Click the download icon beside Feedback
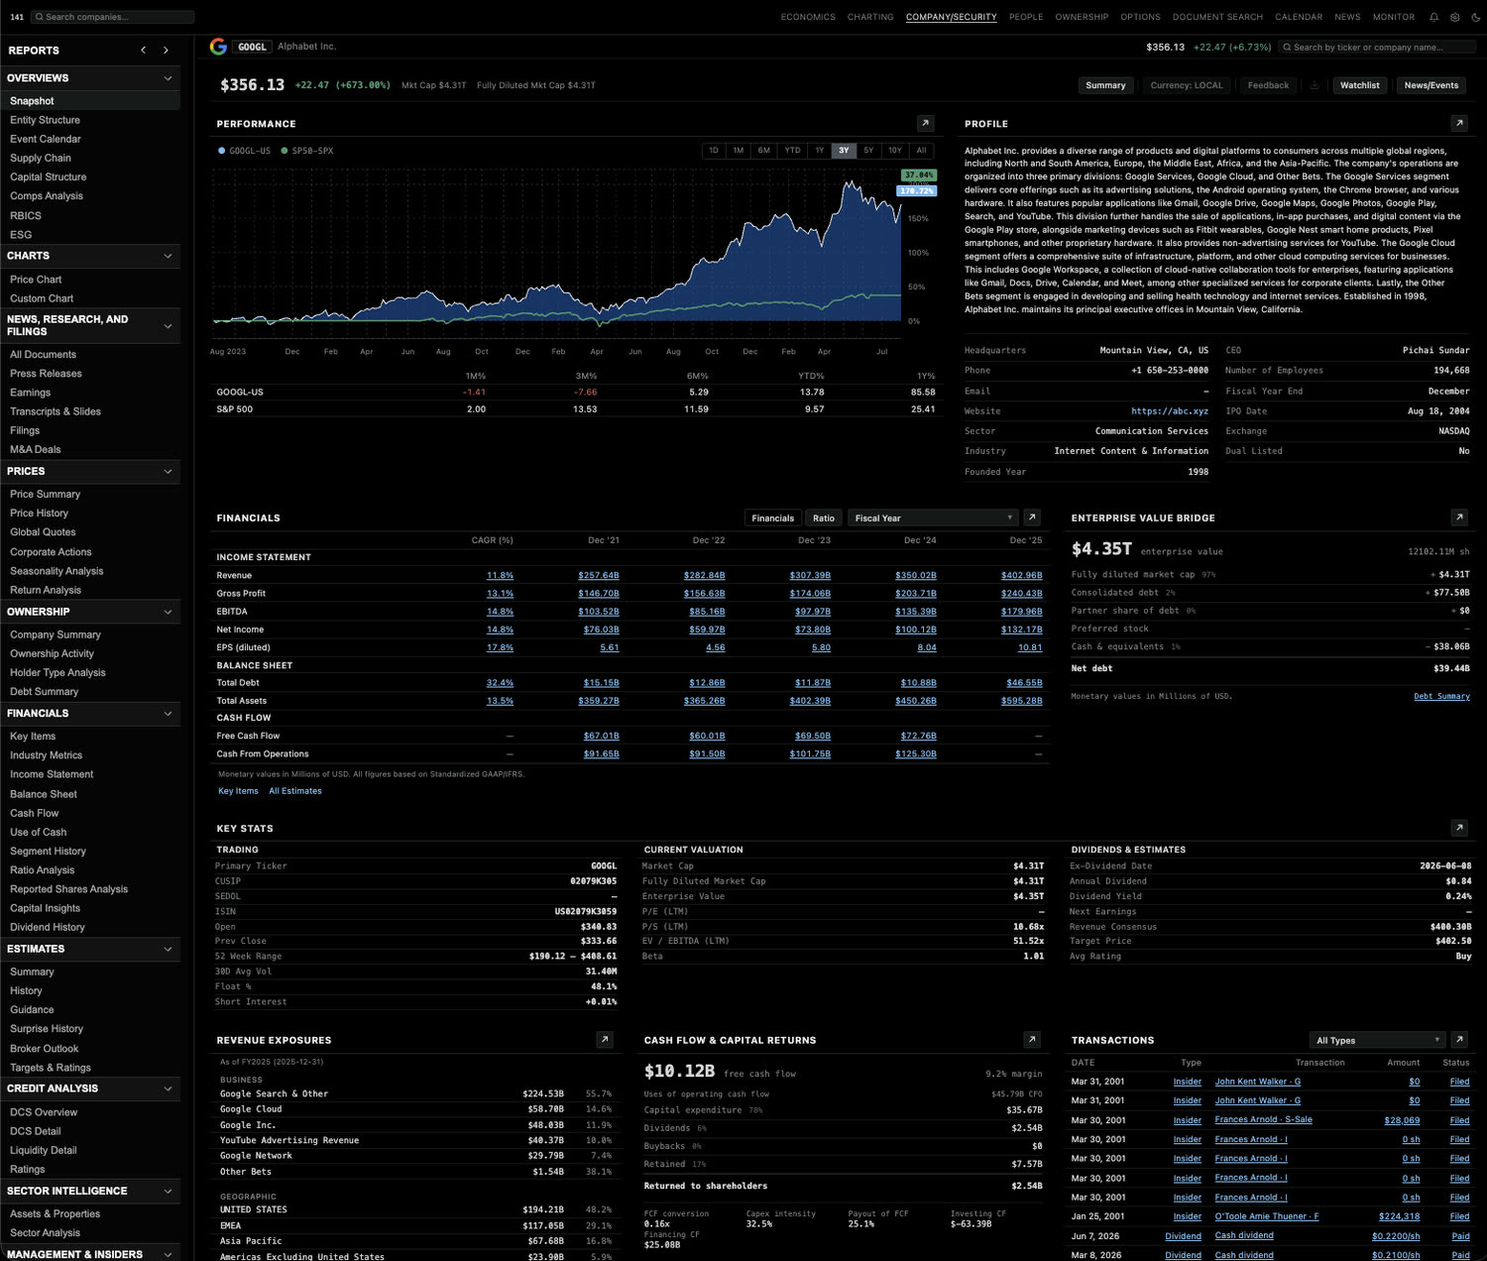The image size is (1487, 1261). click(1315, 85)
